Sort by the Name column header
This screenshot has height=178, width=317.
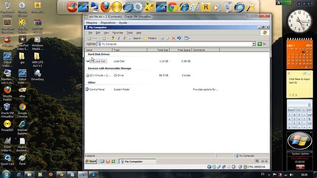tap(99, 50)
